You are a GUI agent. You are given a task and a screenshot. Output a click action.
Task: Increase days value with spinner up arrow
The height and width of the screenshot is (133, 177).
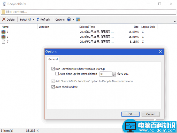[x=114, y=73]
